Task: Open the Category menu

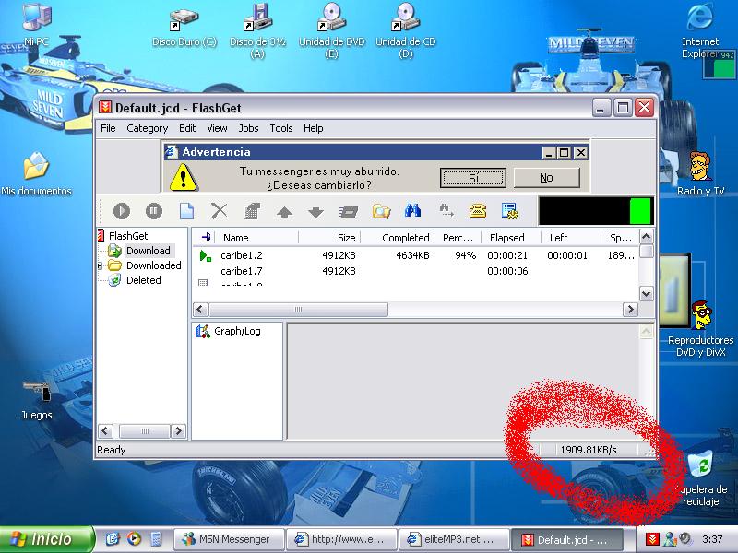Action: (x=147, y=128)
